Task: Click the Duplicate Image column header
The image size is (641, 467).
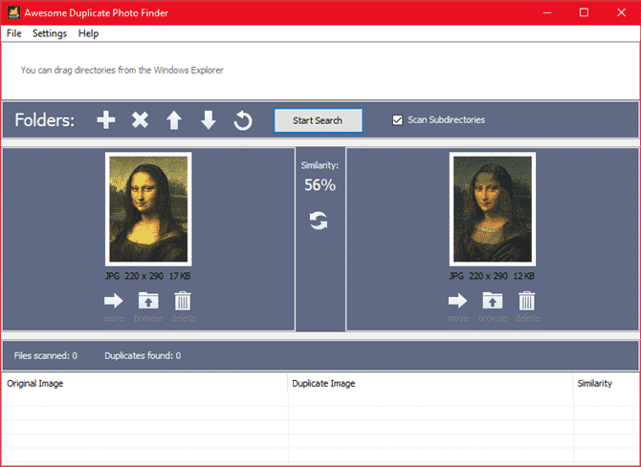Action: pyautogui.click(x=431, y=383)
